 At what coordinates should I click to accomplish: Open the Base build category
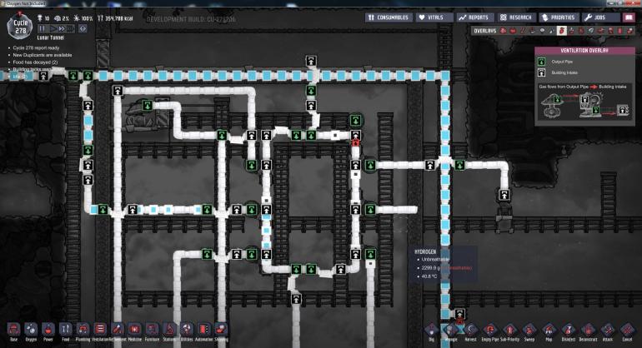[x=13, y=331]
